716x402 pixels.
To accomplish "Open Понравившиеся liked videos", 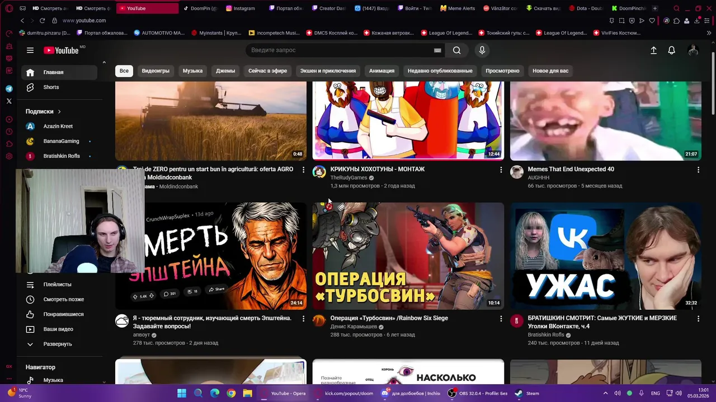I will [59, 314].
